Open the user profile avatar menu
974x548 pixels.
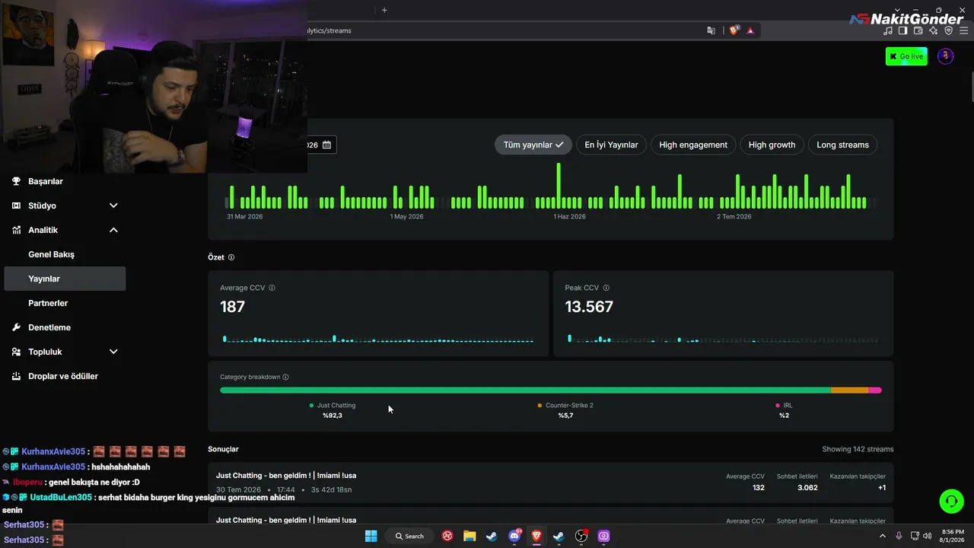click(x=945, y=56)
